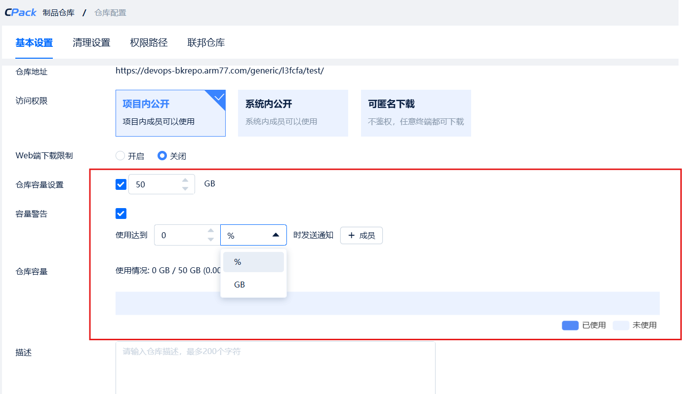The image size is (682, 394).
Task: Collapse the threshold unit dropdown arrow
Action: pyautogui.click(x=276, y=235)
